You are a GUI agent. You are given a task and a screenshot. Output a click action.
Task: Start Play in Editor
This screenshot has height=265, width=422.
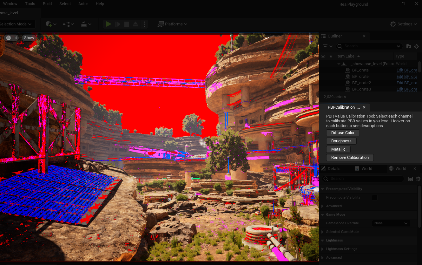(109, 24)
